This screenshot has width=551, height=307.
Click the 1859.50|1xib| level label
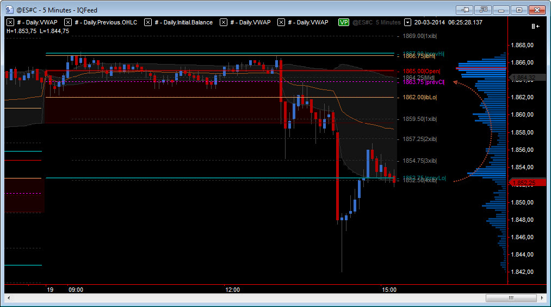[x=419, y=119]
